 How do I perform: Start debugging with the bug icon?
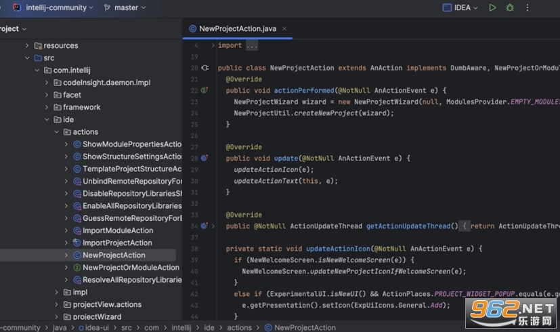[510, 7]
